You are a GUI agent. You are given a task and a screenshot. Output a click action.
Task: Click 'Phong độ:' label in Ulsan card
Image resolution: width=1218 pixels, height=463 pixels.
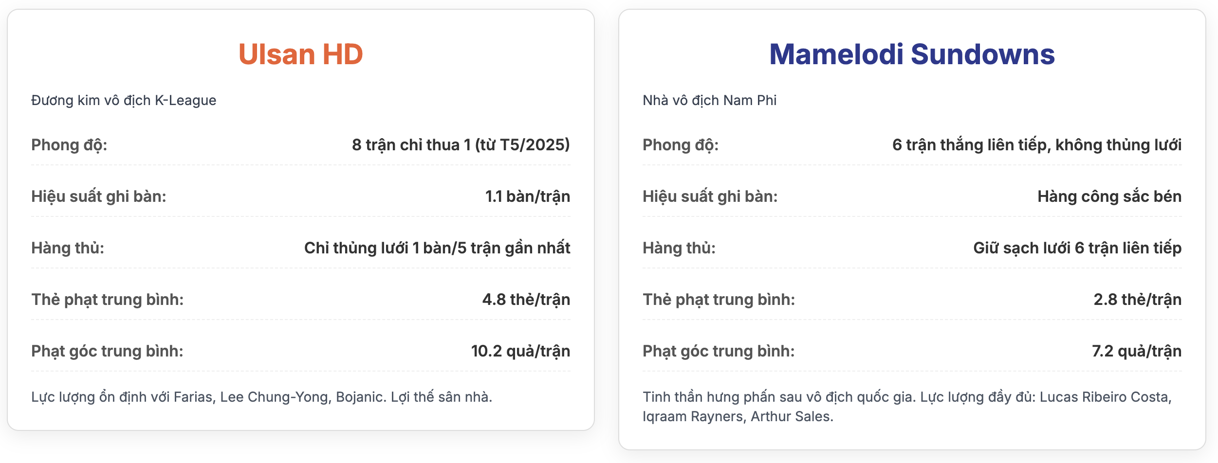69,145
